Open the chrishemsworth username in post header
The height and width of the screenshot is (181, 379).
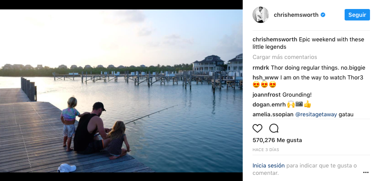pyautogui.click(x=296, y=15)
